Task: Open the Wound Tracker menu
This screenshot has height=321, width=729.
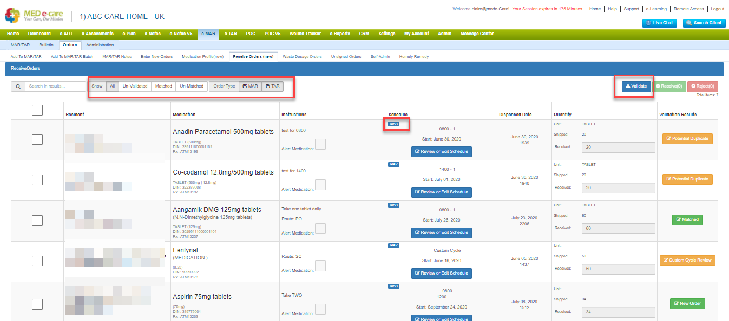Action: point(305,34)
